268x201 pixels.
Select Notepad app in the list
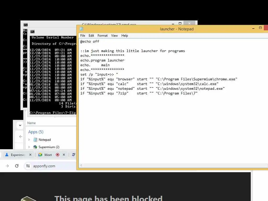click(44, 140)
